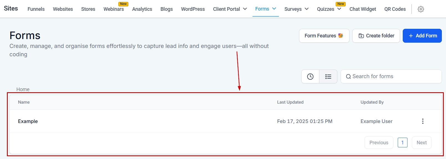
Task: Click the Add Form button
Action: click(x=422, y=36)
